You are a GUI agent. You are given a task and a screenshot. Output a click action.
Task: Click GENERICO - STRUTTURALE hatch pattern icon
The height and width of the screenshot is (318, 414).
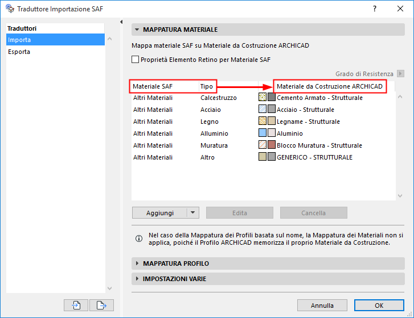click(x=263, y=157)
